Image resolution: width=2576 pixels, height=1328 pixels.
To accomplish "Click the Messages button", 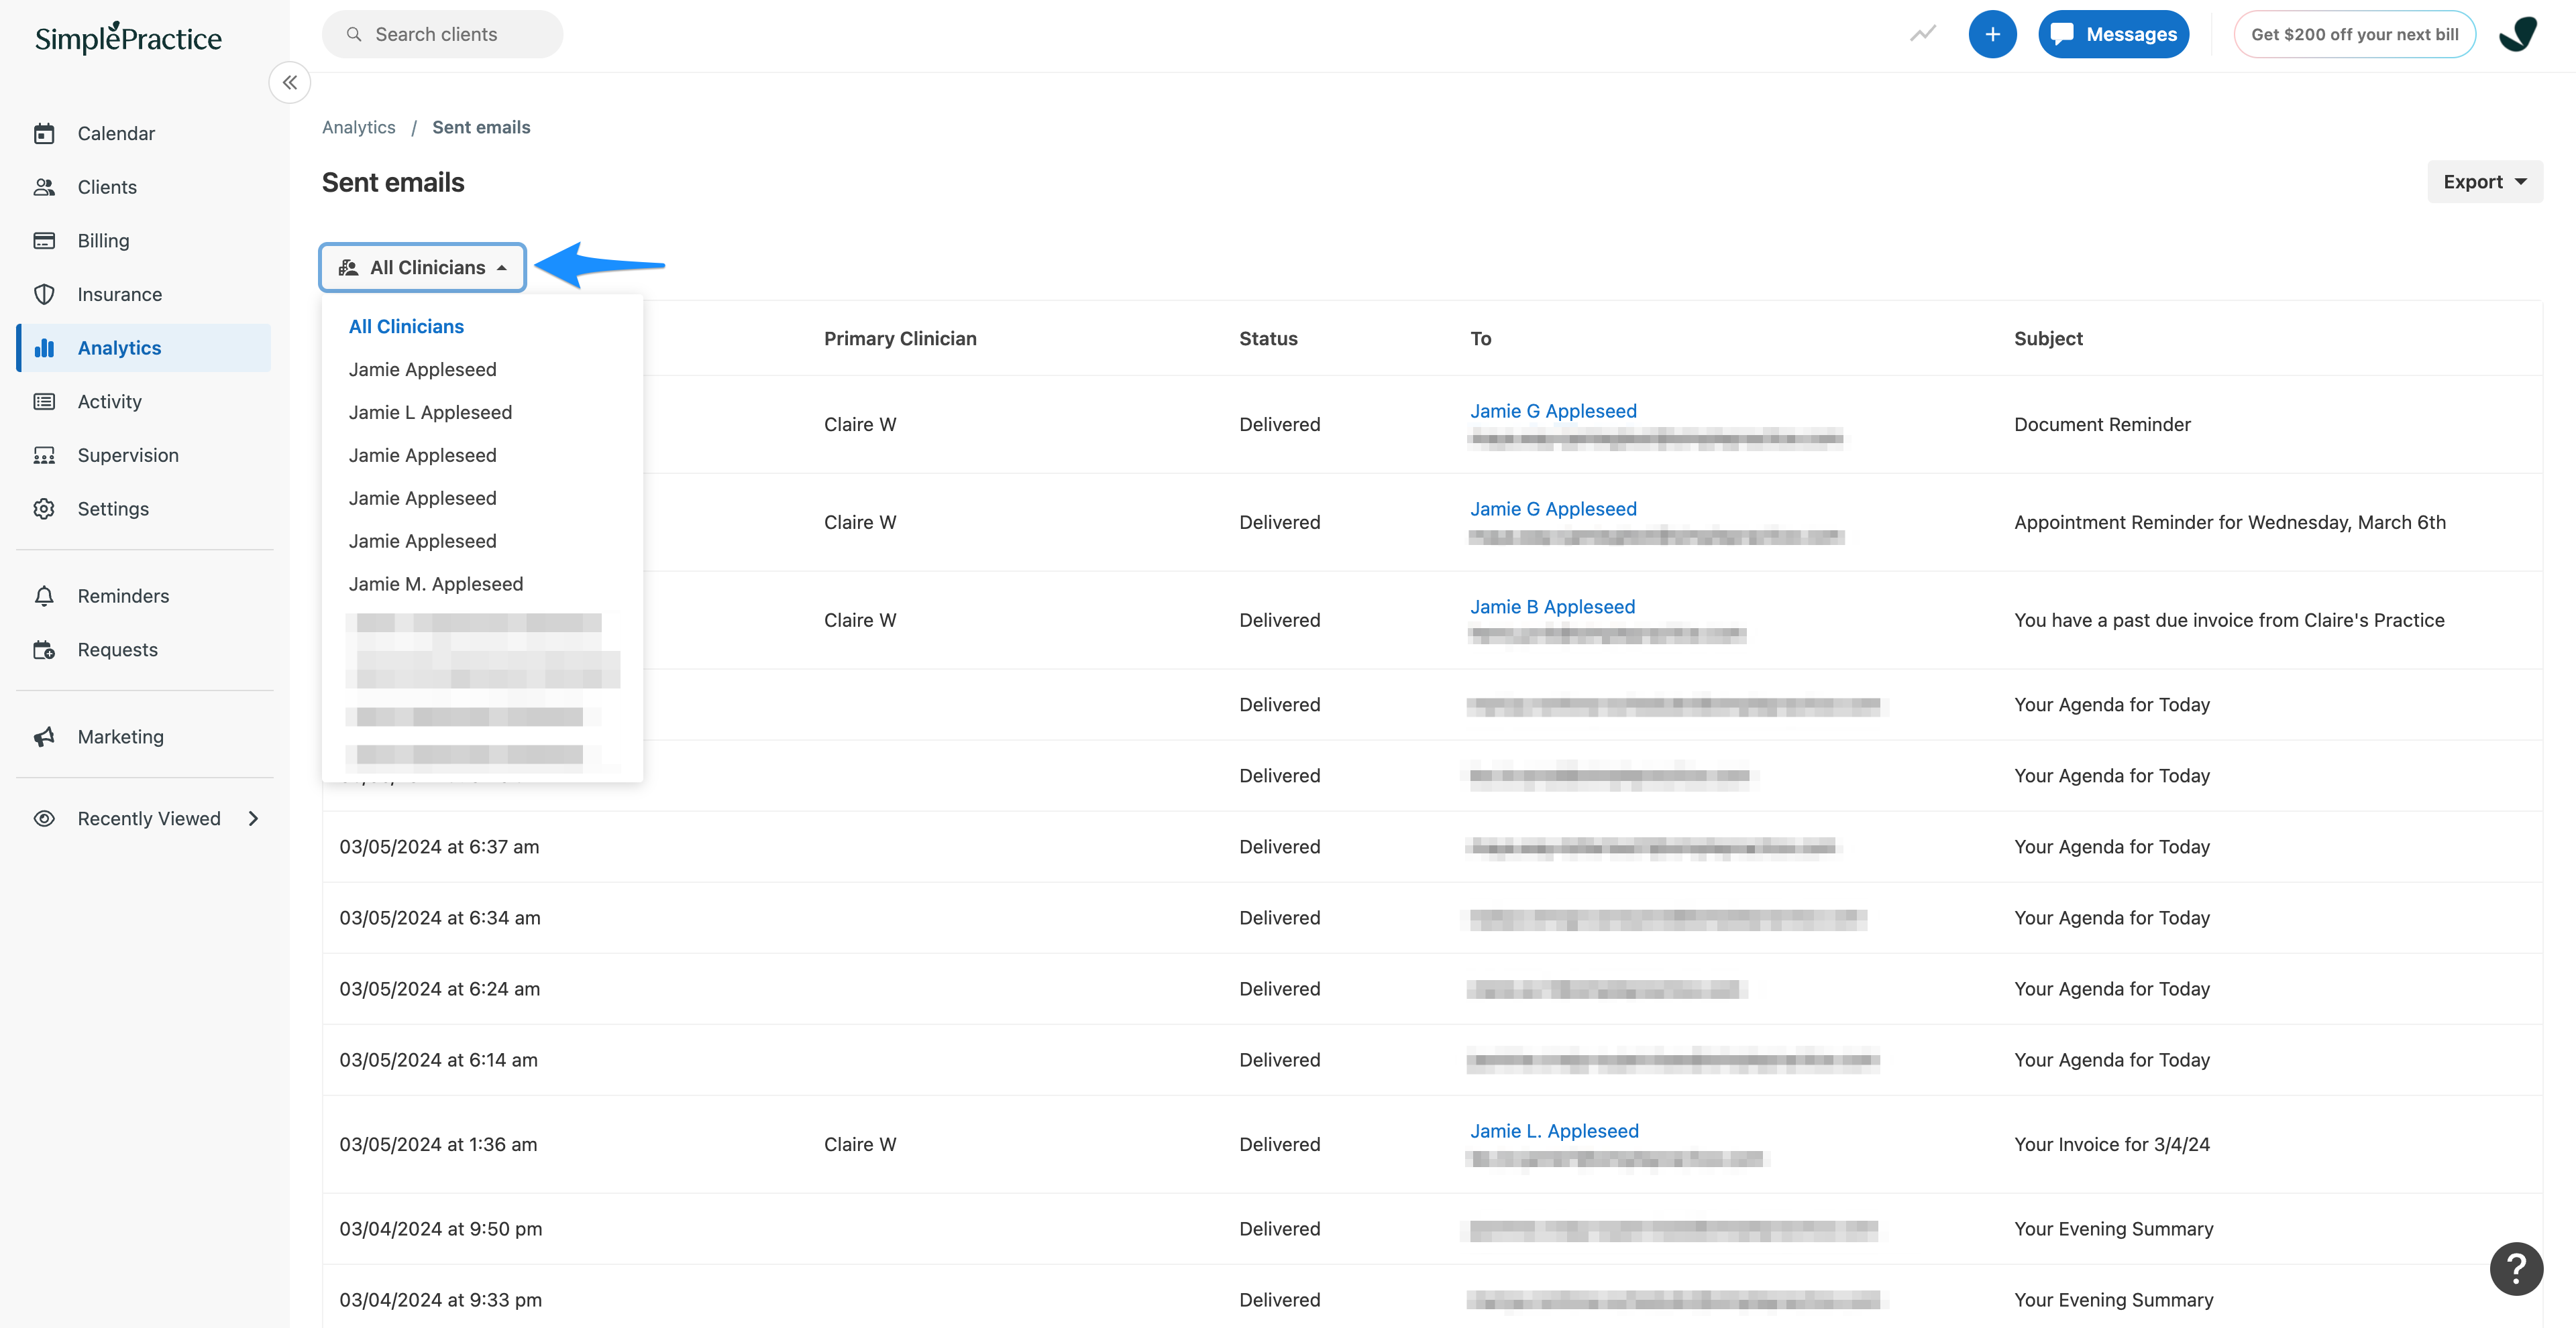I will tap(2113, 34).
